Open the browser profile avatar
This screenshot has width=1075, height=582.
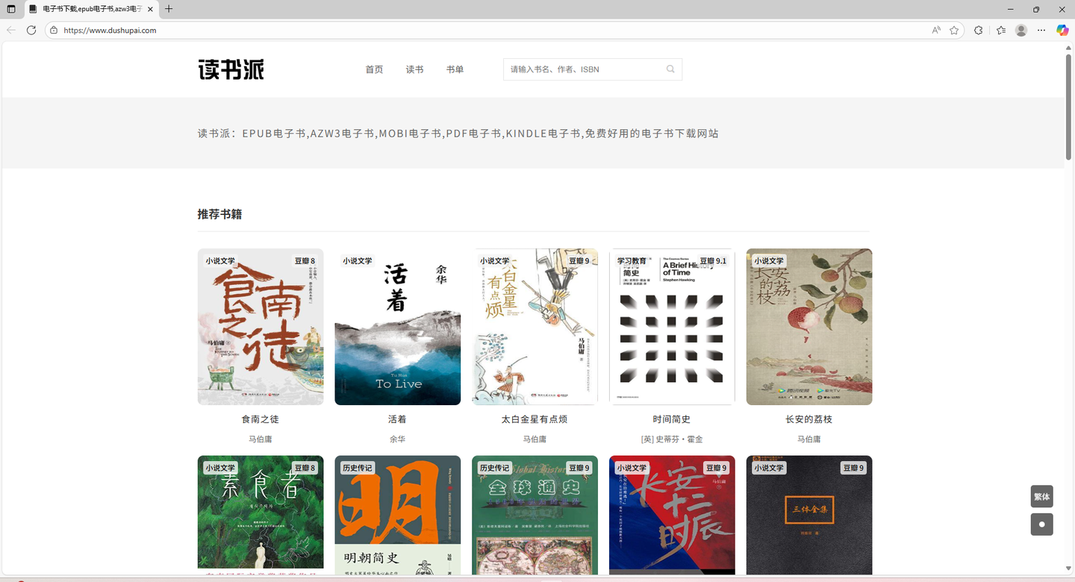pyautogui.click(x=1021, y=30)
